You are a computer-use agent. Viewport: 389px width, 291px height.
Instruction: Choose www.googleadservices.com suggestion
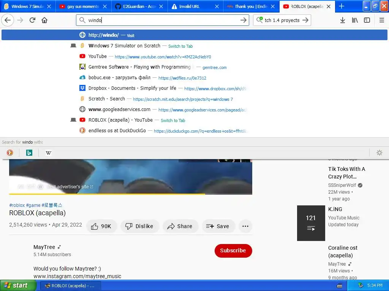pyautogui.click(x=194, y=110)
